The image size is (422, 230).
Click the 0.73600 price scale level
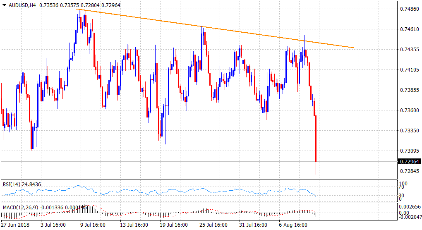click(408, 110)
